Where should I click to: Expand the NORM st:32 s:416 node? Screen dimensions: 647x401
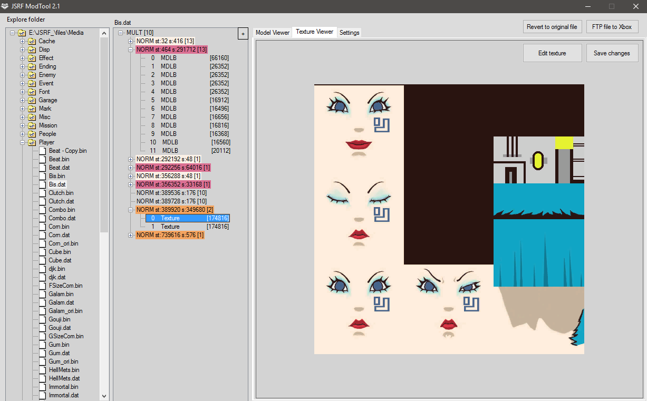(131, 40)
